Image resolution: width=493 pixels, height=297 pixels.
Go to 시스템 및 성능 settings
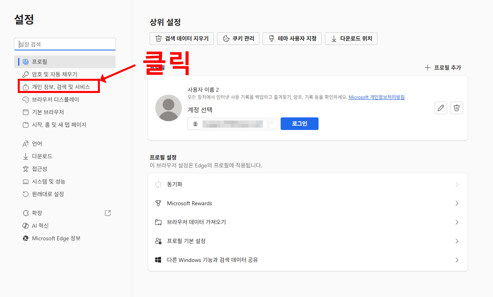pos(66,182)
